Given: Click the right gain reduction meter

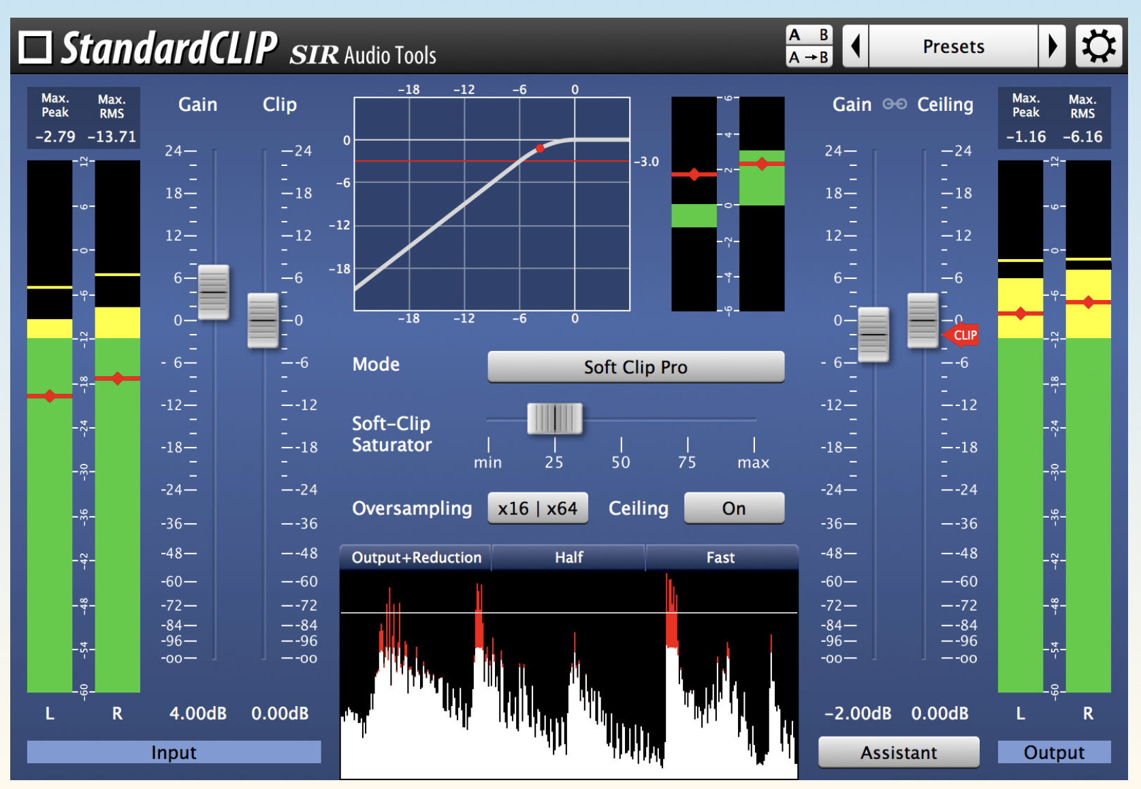Looking at the screenshot, I should (x=762, y=204).
